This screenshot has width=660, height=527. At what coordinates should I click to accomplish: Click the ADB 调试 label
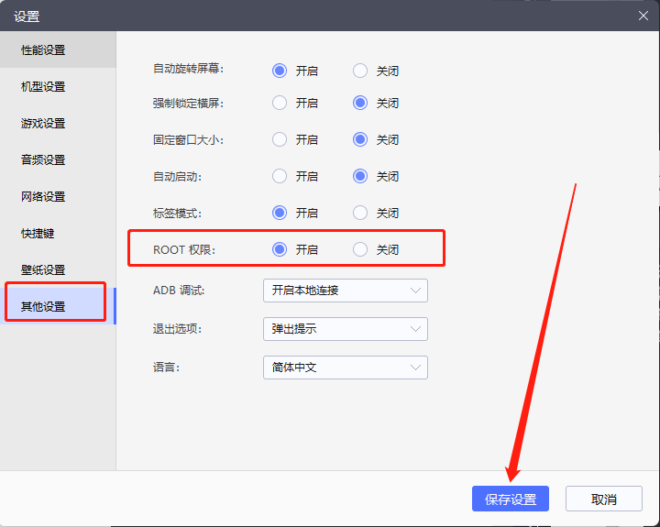pyautogui.click(x=179, y=291)
